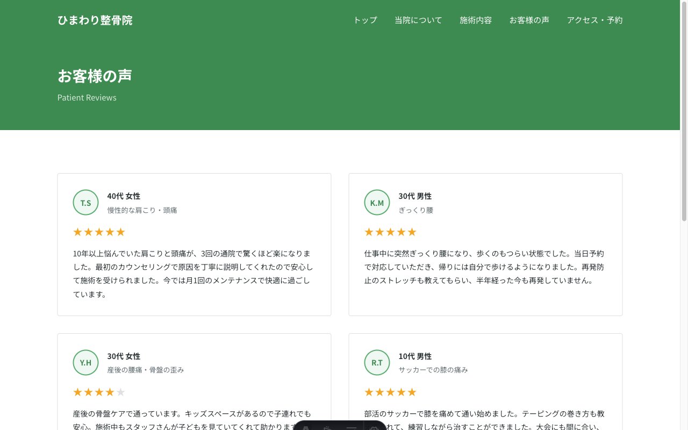
Task: Select the お客様の声 navigation item
Action: point(529,20)
